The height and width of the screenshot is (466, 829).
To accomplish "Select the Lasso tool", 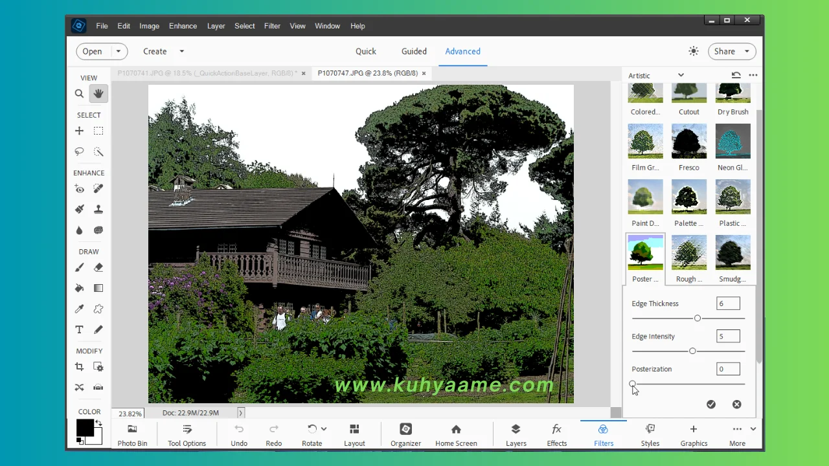I will 79,151.
